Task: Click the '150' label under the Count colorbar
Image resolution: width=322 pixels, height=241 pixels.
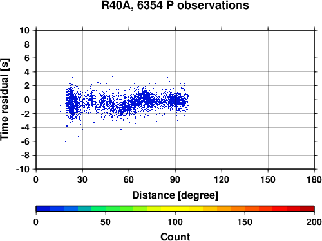Action: point(245,222)
